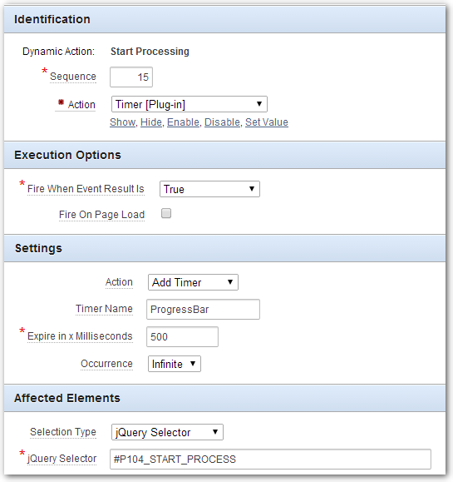Focus the Sequence number field
Image resolution: width=453 pixels, height=482 pixels.
131,77
